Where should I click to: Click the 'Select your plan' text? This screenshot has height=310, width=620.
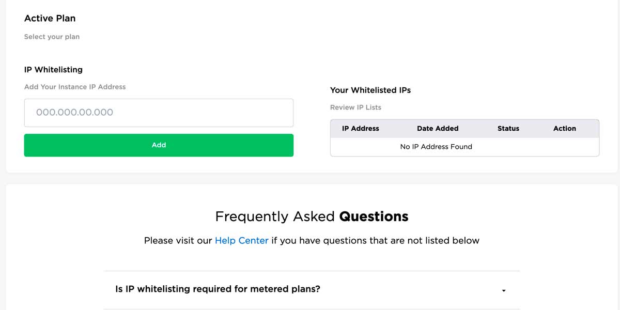point(52,37)
